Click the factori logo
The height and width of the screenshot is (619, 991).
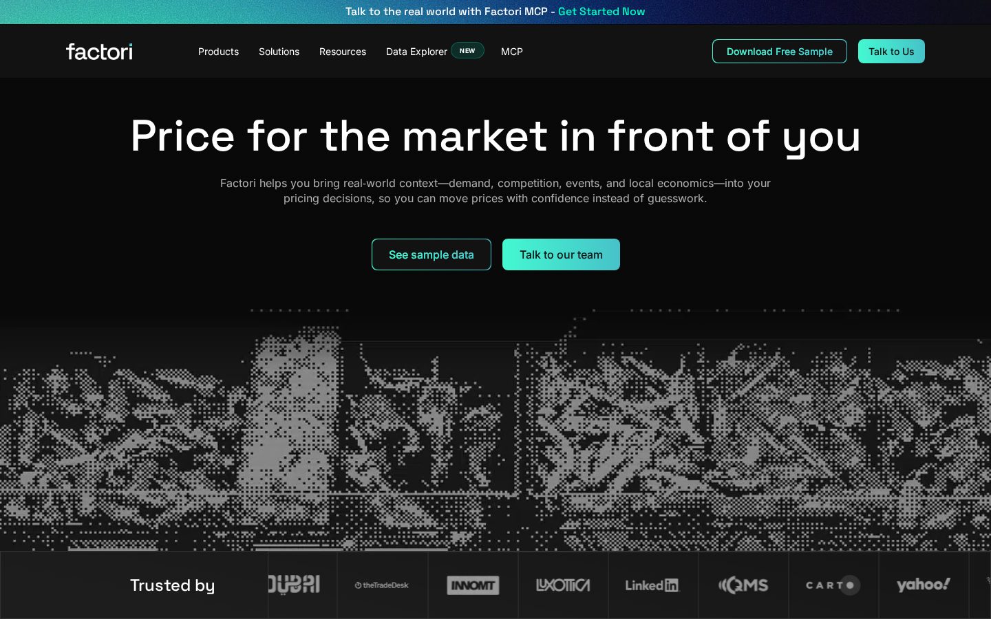(99, 52)
